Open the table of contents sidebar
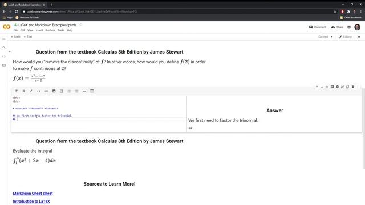The image size is (365, 205). click(x=4, y=39)
